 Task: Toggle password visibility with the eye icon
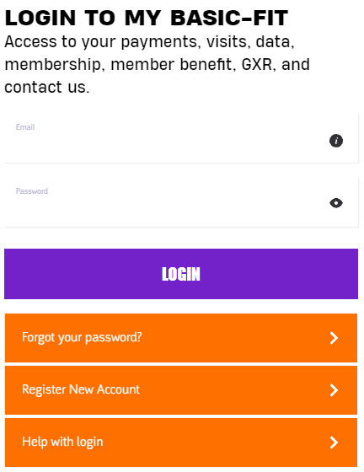[336, 203]
